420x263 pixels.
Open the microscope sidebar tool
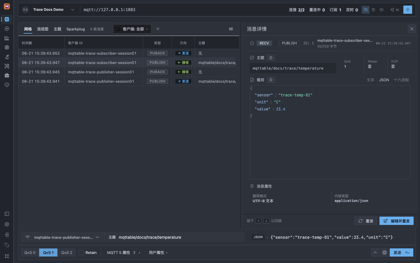pos(7,57)
